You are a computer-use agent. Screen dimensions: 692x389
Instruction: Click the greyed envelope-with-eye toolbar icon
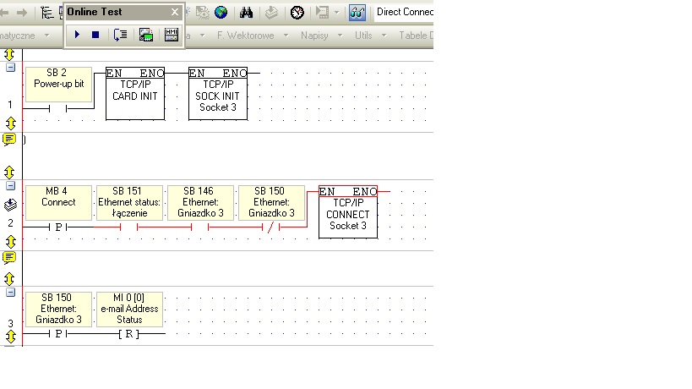pyautogui.click(x=203, y=13)
